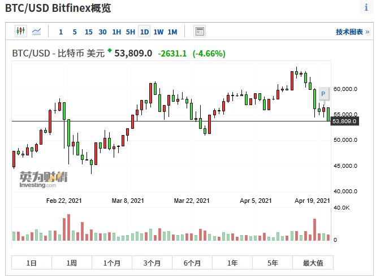This screenshot has width=376, height=278.
Task: Open the 技术图表 link
Action: tap(349, 32)
